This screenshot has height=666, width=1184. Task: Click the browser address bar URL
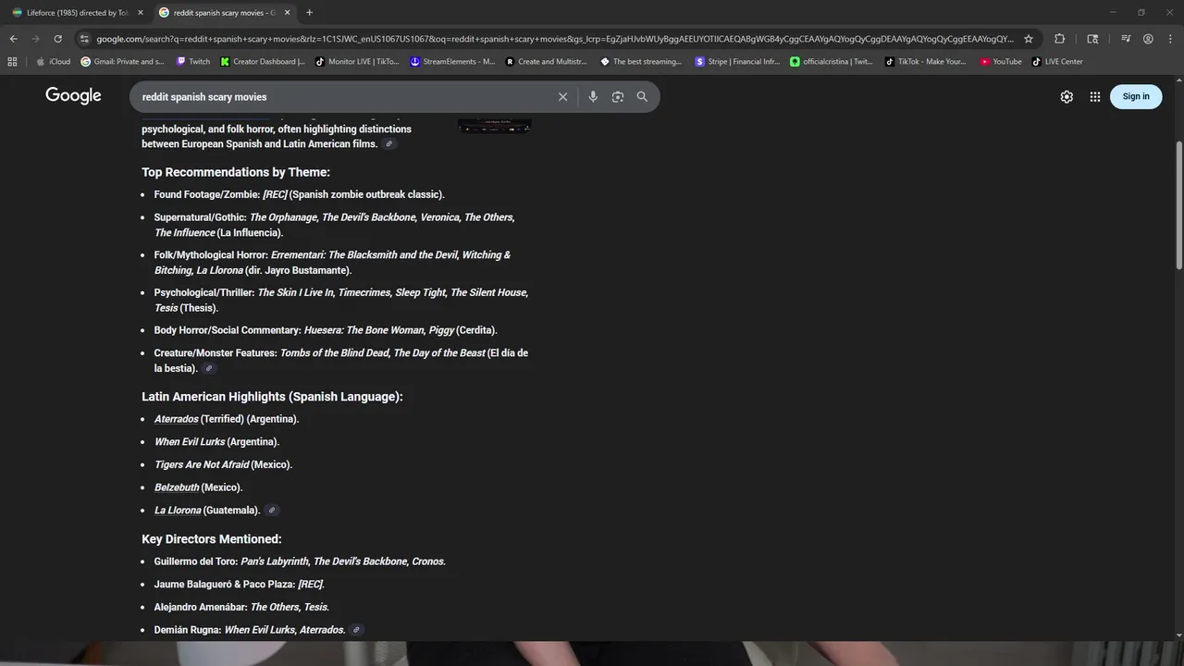pos(553,39)
